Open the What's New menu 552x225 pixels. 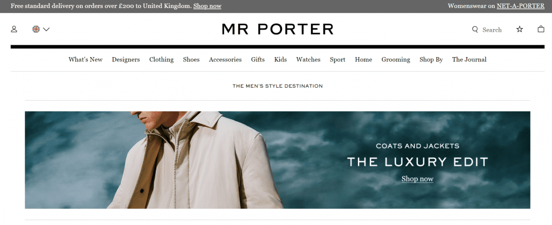click(86, 60)
